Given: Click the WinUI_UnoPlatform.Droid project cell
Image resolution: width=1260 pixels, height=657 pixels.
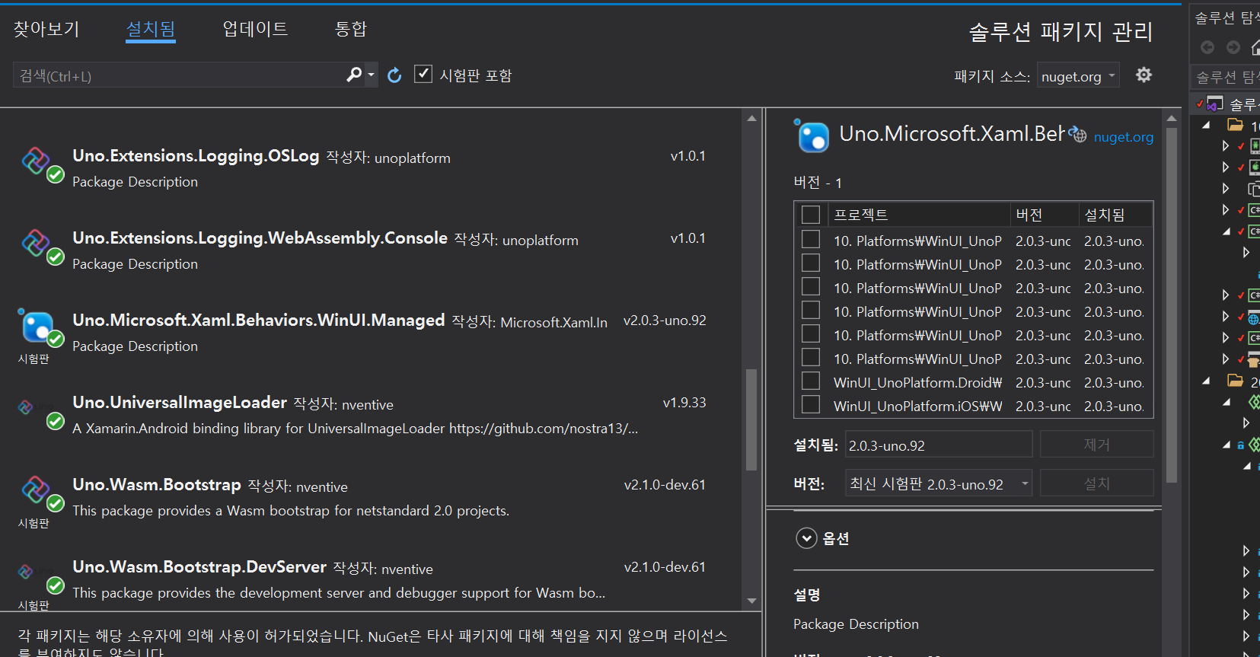Looking at the screenshot, I should (917, 383).
